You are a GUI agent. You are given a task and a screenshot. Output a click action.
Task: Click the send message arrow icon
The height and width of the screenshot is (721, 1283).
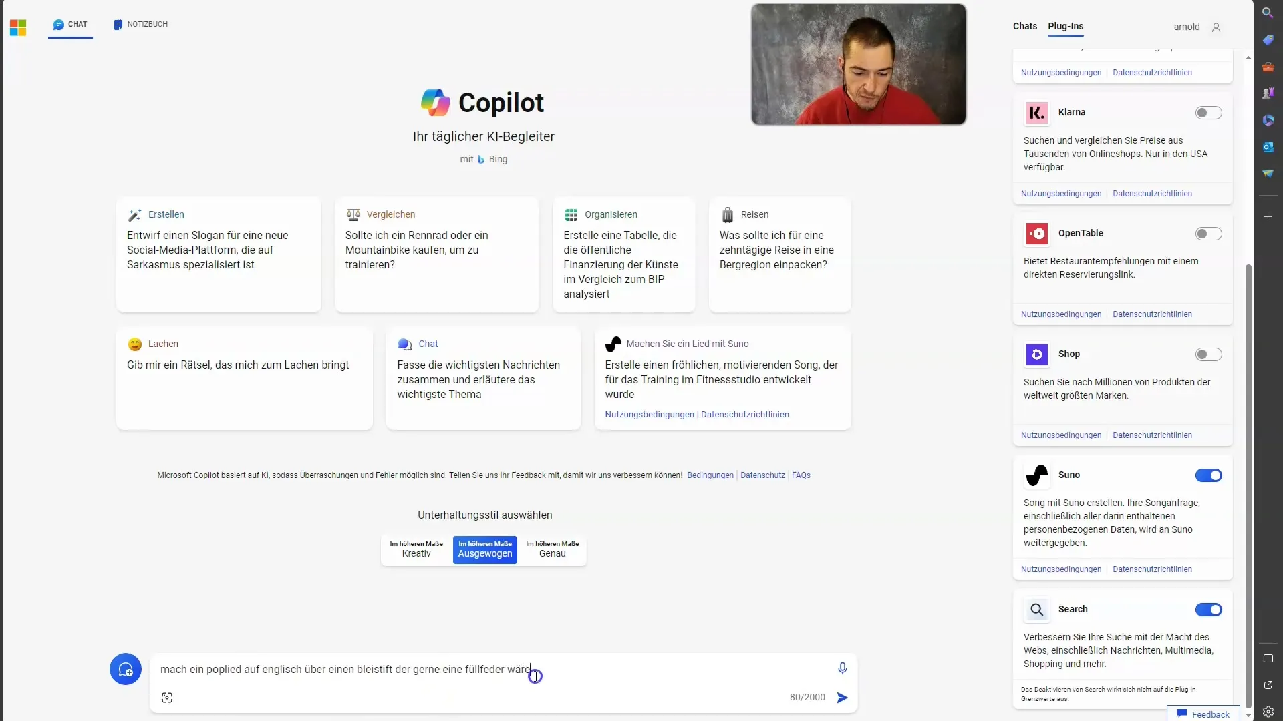(843, 697)
